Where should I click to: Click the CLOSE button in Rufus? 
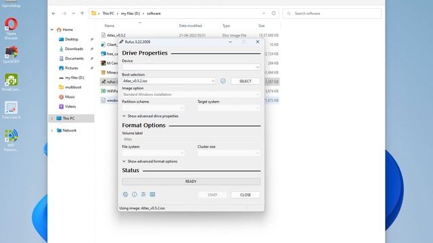[246, 195]
